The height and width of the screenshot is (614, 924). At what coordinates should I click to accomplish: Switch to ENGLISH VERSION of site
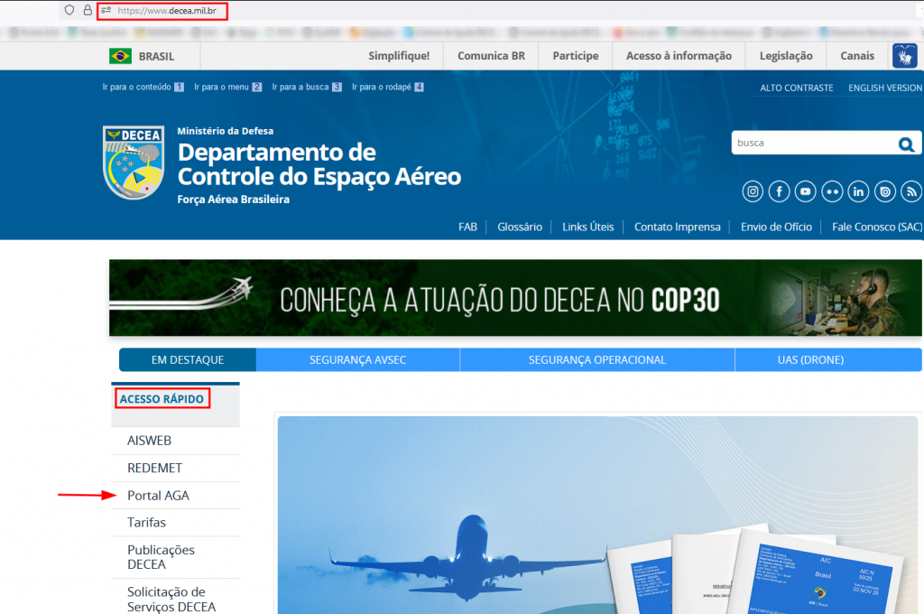click(x=884, y=88)
